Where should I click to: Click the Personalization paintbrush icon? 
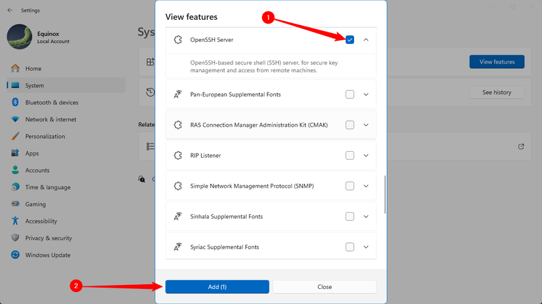tap(14, 137)
